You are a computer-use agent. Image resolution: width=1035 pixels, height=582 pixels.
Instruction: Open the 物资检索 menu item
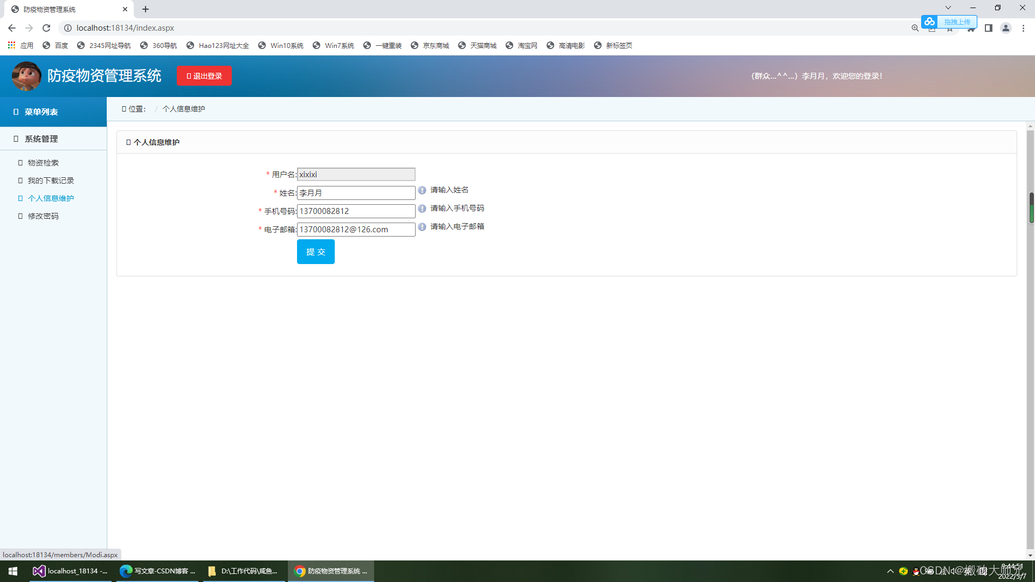click(43, 163)
